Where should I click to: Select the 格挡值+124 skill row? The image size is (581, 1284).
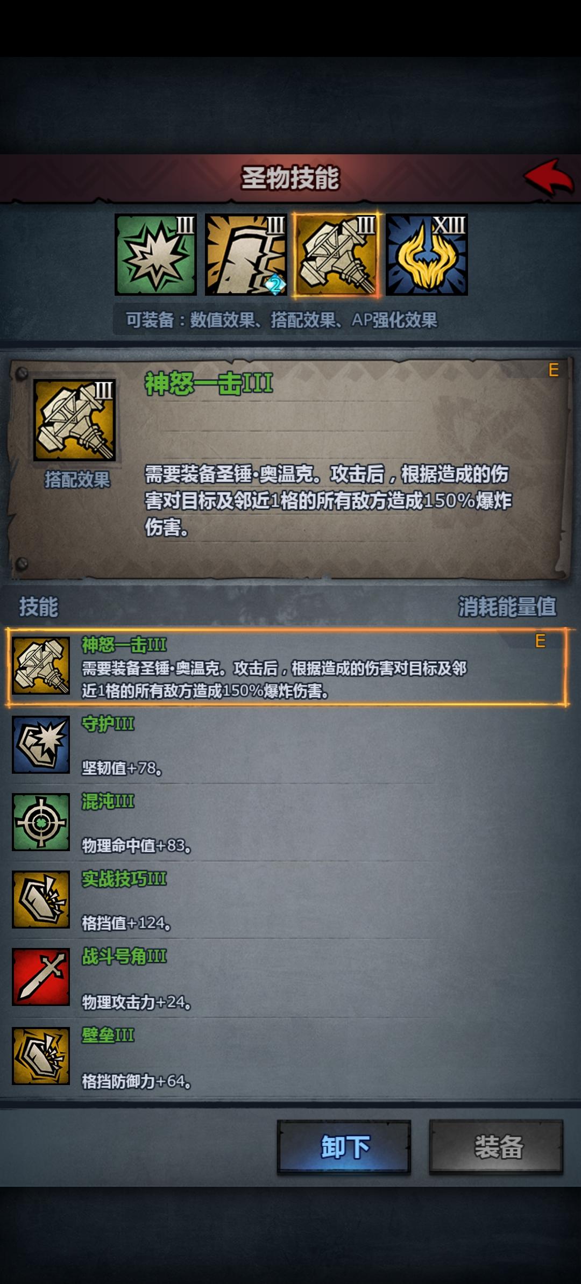click(287, 900)
